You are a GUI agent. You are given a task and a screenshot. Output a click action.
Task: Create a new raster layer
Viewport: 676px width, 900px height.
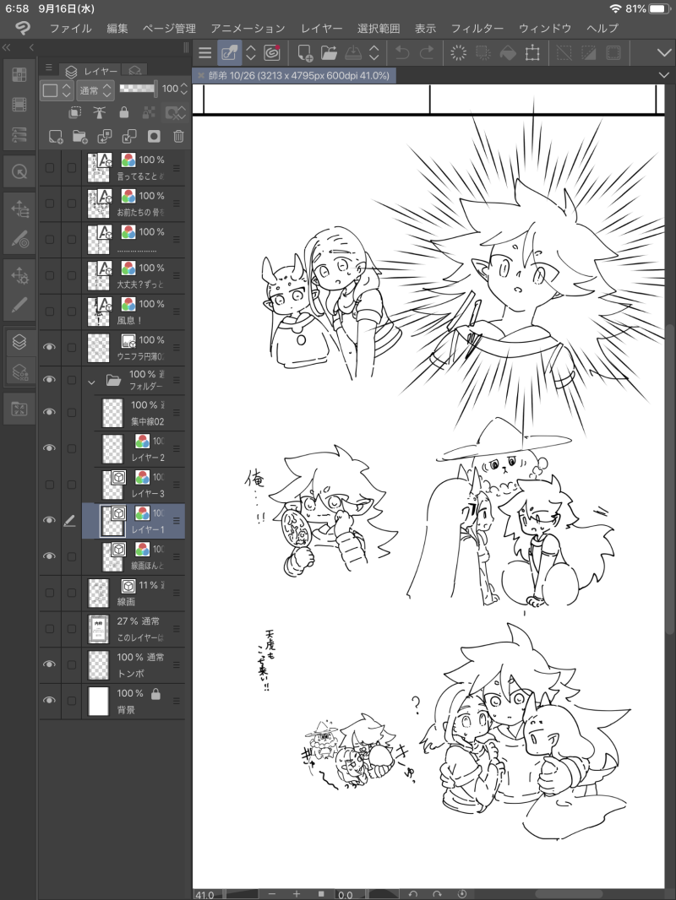point(56,137)
